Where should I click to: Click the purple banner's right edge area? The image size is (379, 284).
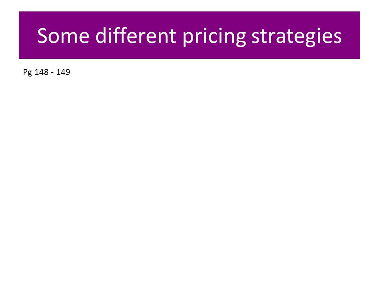(352, 35)
